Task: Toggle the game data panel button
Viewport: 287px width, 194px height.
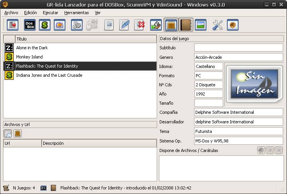Action: [171, 25]
